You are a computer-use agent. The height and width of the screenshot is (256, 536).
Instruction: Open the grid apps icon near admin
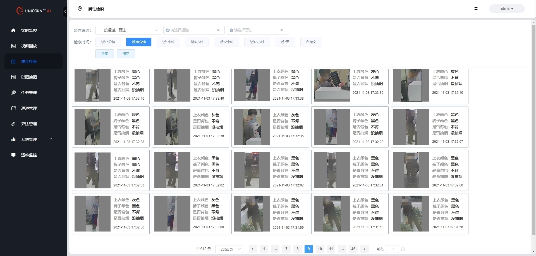(476, 9)
